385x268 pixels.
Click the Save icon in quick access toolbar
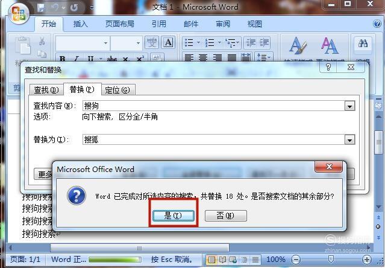click(41, 8)
